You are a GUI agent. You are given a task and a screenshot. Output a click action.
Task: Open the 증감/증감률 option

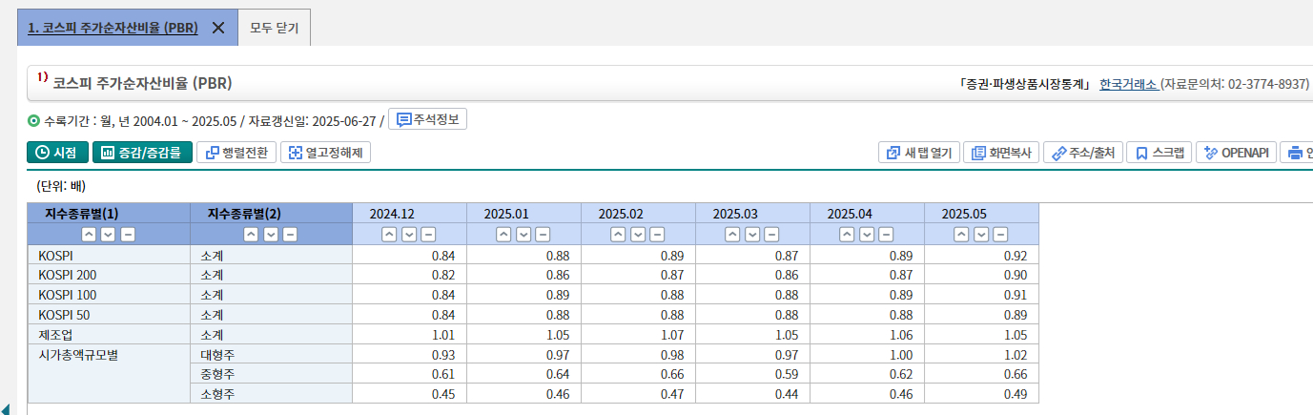click(x=142, y=153)
